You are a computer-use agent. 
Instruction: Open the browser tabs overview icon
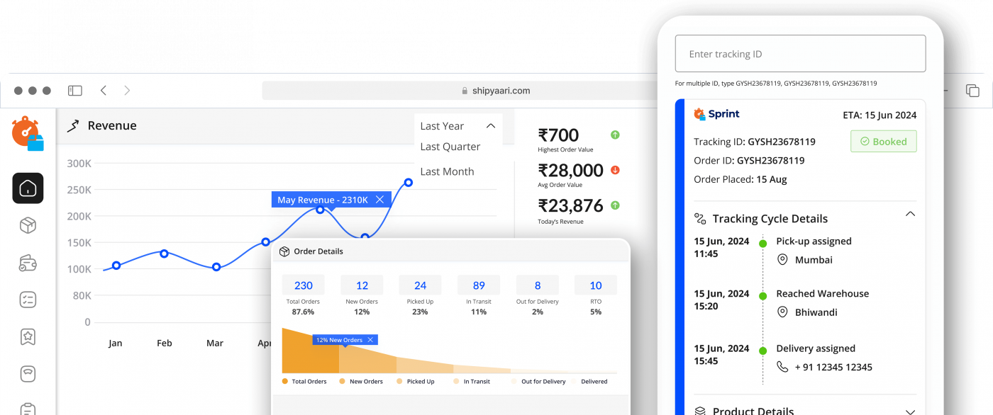pos(972,91)
